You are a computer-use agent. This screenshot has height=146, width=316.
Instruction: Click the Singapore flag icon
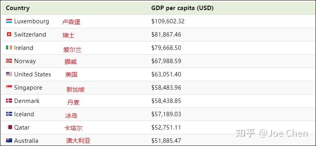[x=9, y=87]
